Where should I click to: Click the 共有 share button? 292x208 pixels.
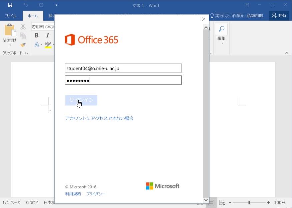click(279, 16)
